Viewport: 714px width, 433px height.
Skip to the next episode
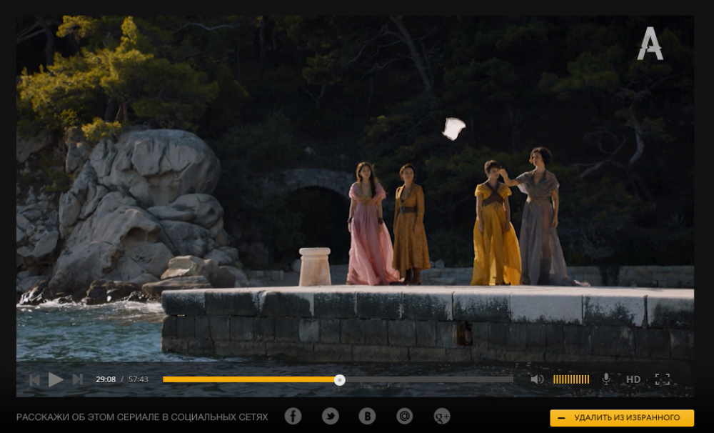(78, 379)
